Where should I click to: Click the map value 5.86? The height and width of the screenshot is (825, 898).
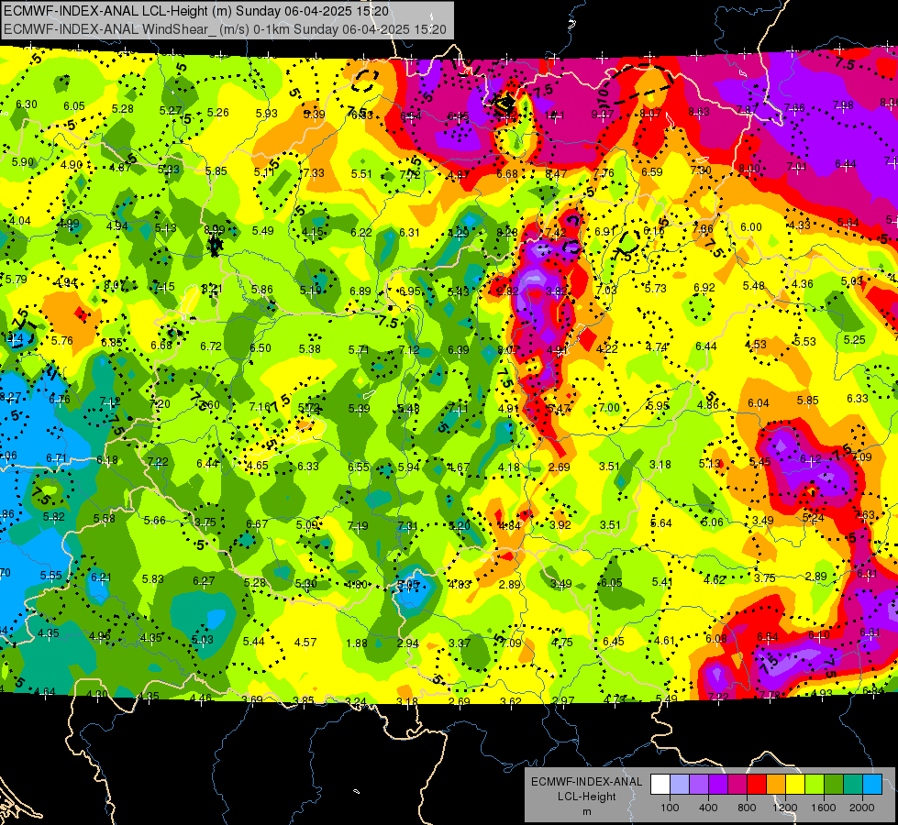pyautogui.click(x=261, y=290)
